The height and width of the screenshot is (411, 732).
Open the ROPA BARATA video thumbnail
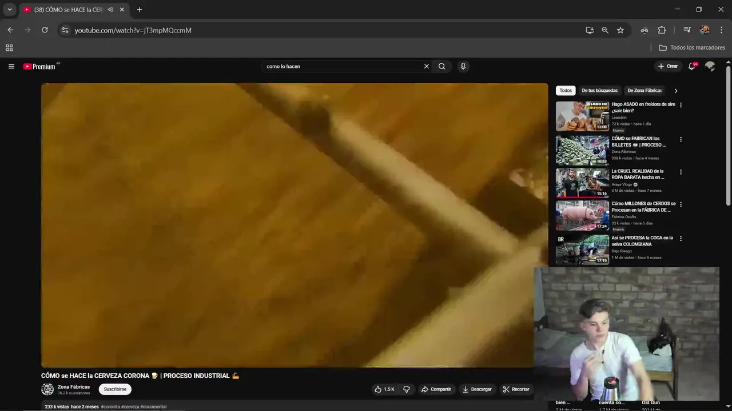582,183
